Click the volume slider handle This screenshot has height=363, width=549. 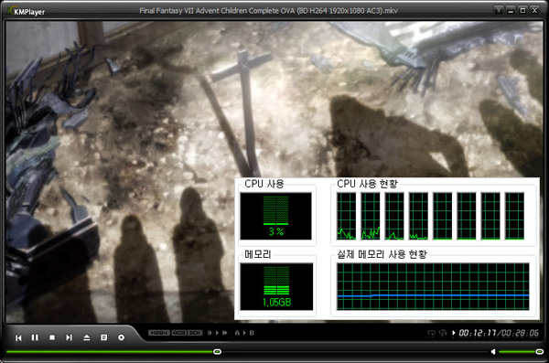540,351
